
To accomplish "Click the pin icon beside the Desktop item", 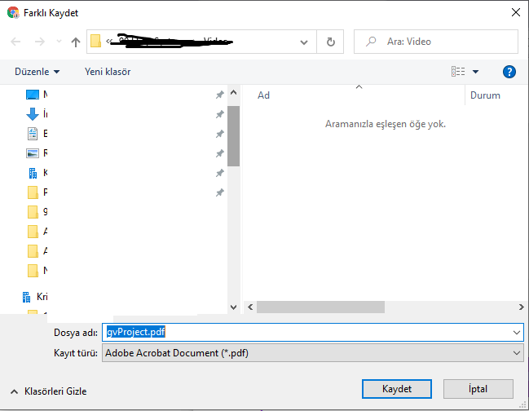I will [x=219, y=95].
